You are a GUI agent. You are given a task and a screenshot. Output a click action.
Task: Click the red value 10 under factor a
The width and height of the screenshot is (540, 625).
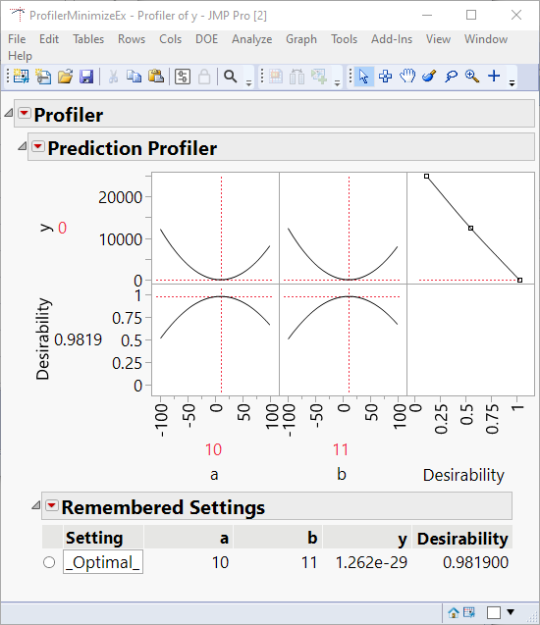tap(213, 449)
